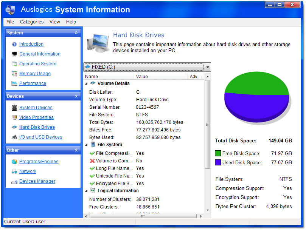306x230 pixels.
Task: Show Memory Usage page
Action: pos(35,74)
